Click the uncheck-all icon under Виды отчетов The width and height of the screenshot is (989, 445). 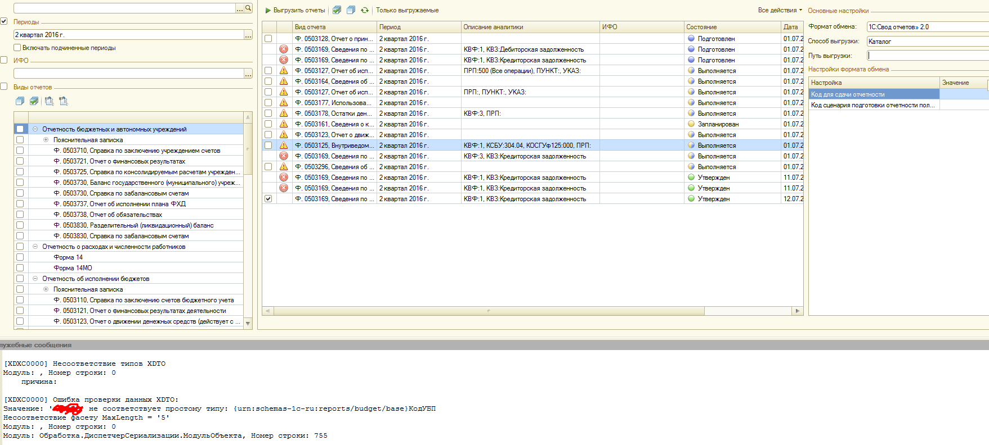click(20, 101)
